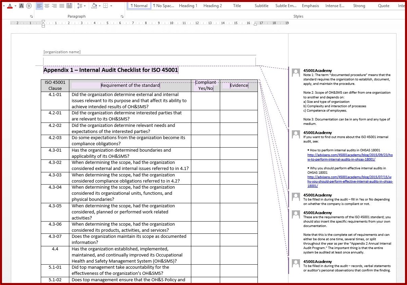Screen dimensions: 407x285
Task: Open the Paragraph settings dialog launcher
Action: [x=122, y=16]
